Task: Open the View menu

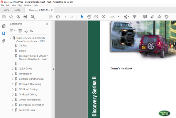Action: pyautogui.click(x=14, y=5)
